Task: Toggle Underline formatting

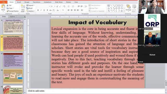Action: (44, 10)
